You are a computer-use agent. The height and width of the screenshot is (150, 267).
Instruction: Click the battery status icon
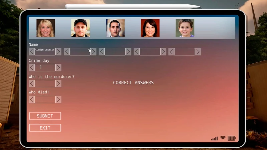click(x=232, y=138)
